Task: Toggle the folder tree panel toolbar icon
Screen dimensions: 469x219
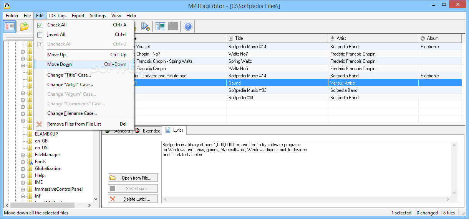Action: [10, 26]
